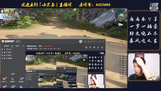Click the 直播伴侣 logo
Screen dimensions: 161x91
coord(8,41)
